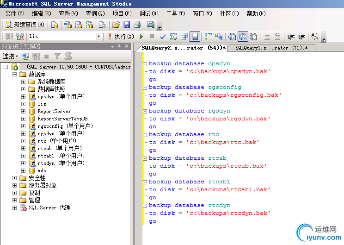Open the Tools (工具) menu
Screen dimensions: 344x245
(x=176, y=13)
